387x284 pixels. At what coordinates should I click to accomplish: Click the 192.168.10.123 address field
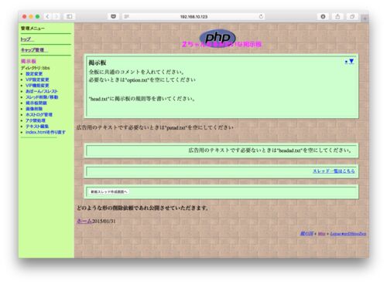(x=193, y=17)
